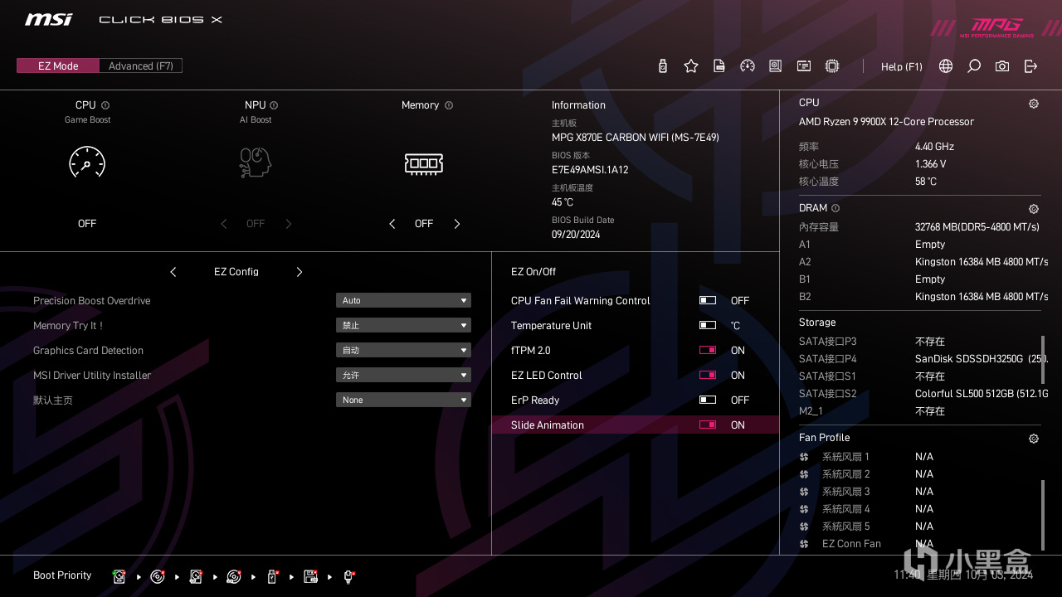The height and width of the screenshot is (597, 1062).
Task: Disable fTPM 2.0 switch
Action: click(x=708, y=350)
